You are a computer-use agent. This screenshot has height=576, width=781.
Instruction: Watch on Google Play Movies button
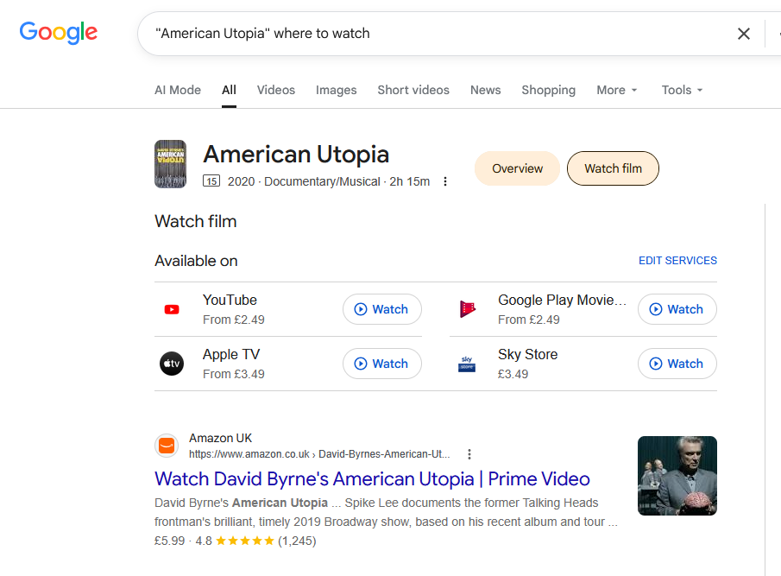pos(677,309)
